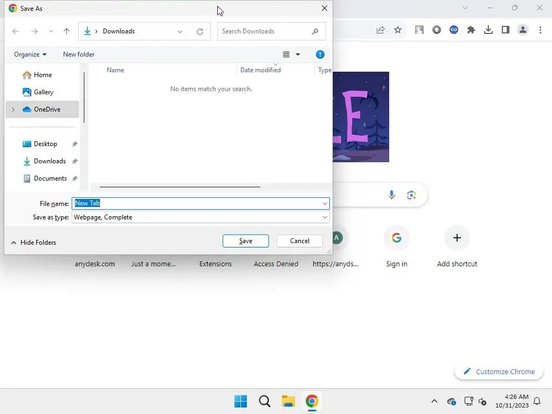Click the Google Doodle image
The image size is (552, 414).
pyautogui.click(x=361, y=117)
